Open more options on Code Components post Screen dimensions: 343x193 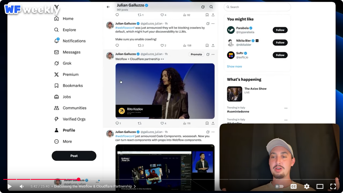click(x=213, y=132)
